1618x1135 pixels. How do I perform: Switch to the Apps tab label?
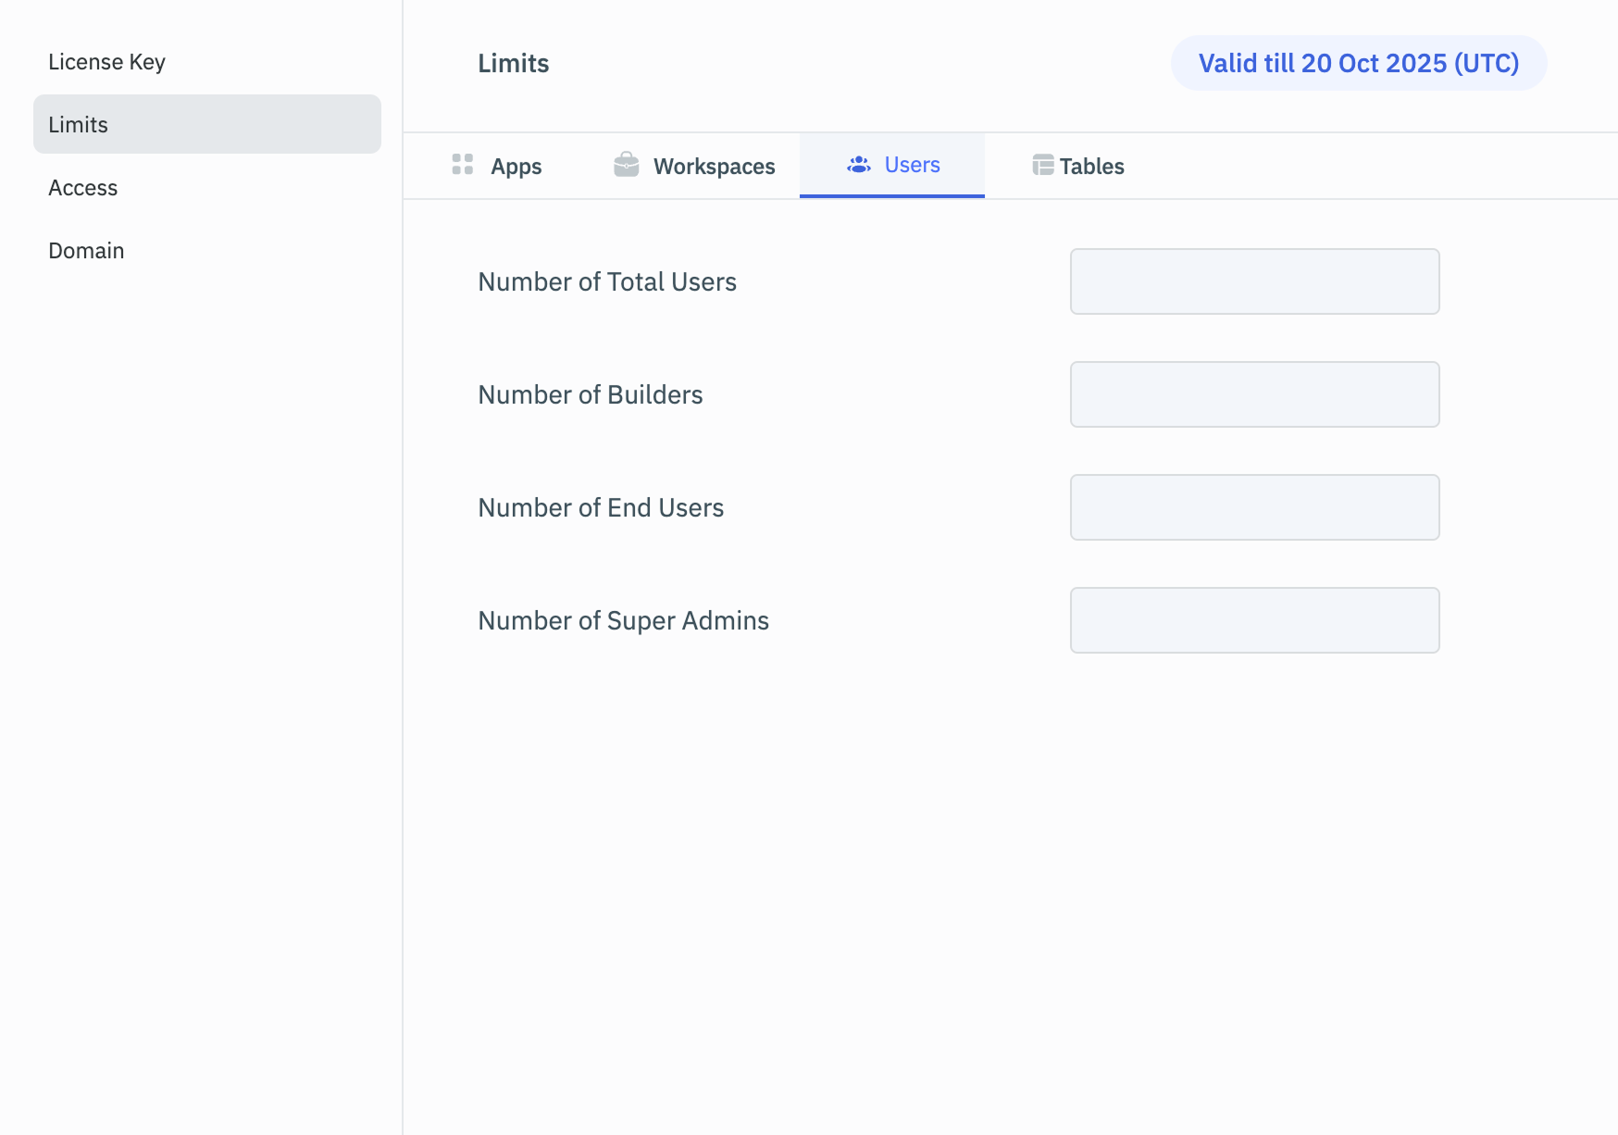[x=516, y=167]
